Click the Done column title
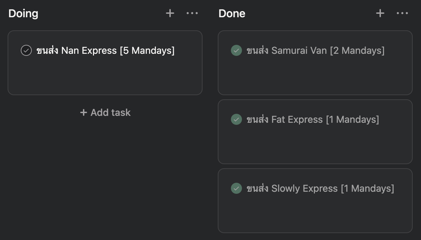This screenshot has height=240, width=421. (x=232, y=13)
